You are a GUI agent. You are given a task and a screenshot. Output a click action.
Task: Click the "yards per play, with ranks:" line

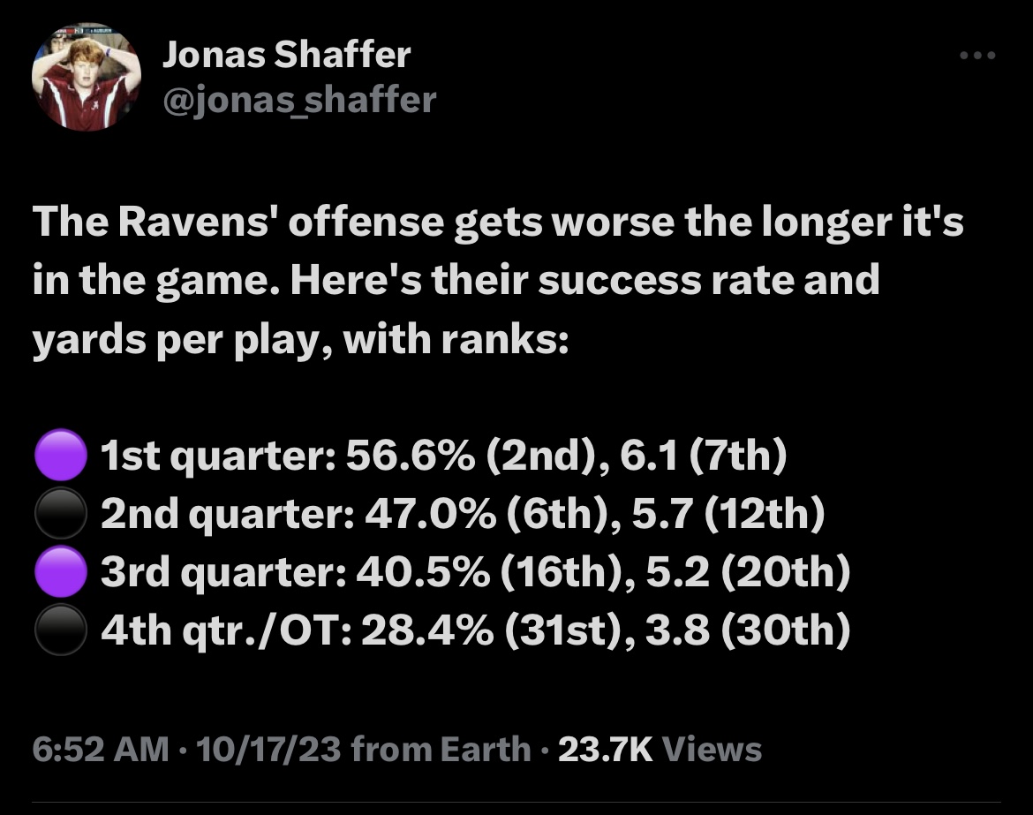pos(300,340)
